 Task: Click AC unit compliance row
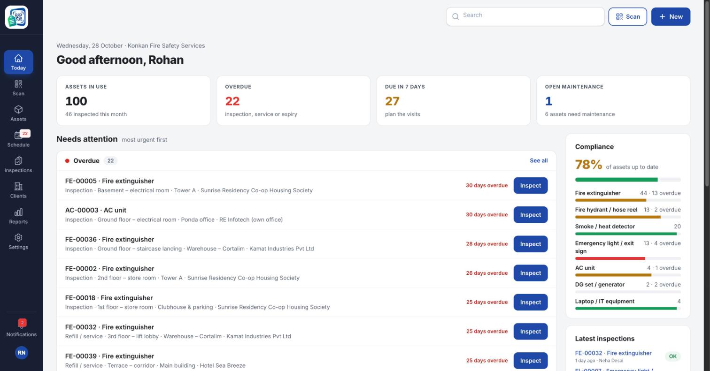coord(628,271)
